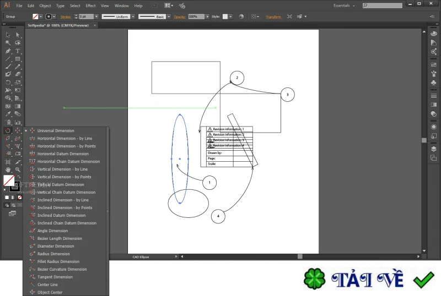Switch to the Softpedia document tab
441x296 pixels.
[58, 25]
